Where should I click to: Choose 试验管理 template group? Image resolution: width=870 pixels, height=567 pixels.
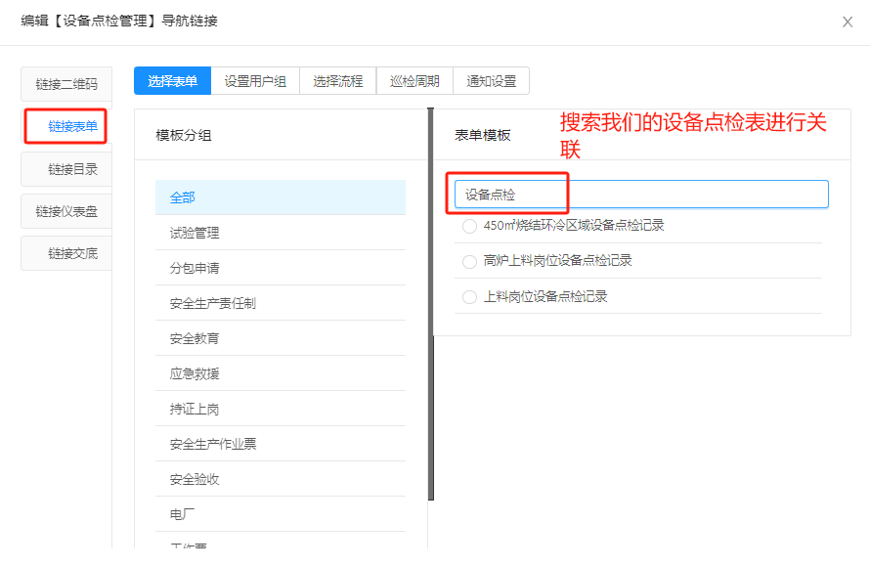point(281,233)
